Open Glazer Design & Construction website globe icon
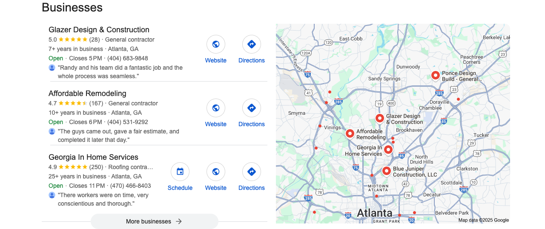The height and width of the screenshot is (229, 545). 216,44
